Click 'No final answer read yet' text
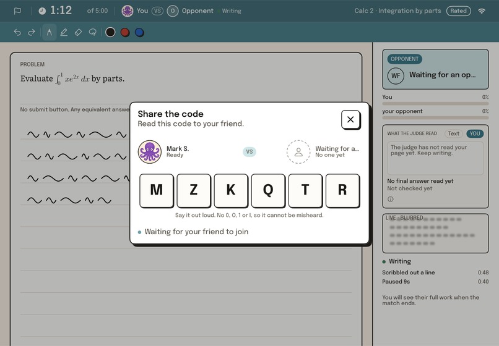This screenshot has width=499, height=346. pos(420,181)
